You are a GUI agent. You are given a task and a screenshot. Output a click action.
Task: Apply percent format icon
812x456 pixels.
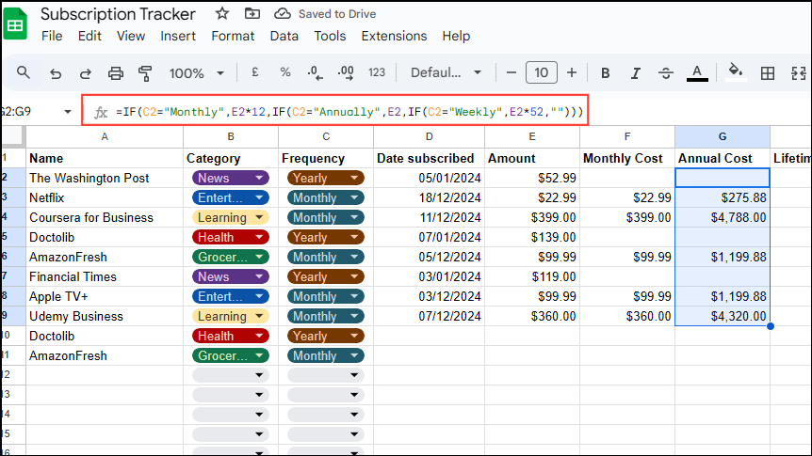pyautogui.click(x=284, y=73)
